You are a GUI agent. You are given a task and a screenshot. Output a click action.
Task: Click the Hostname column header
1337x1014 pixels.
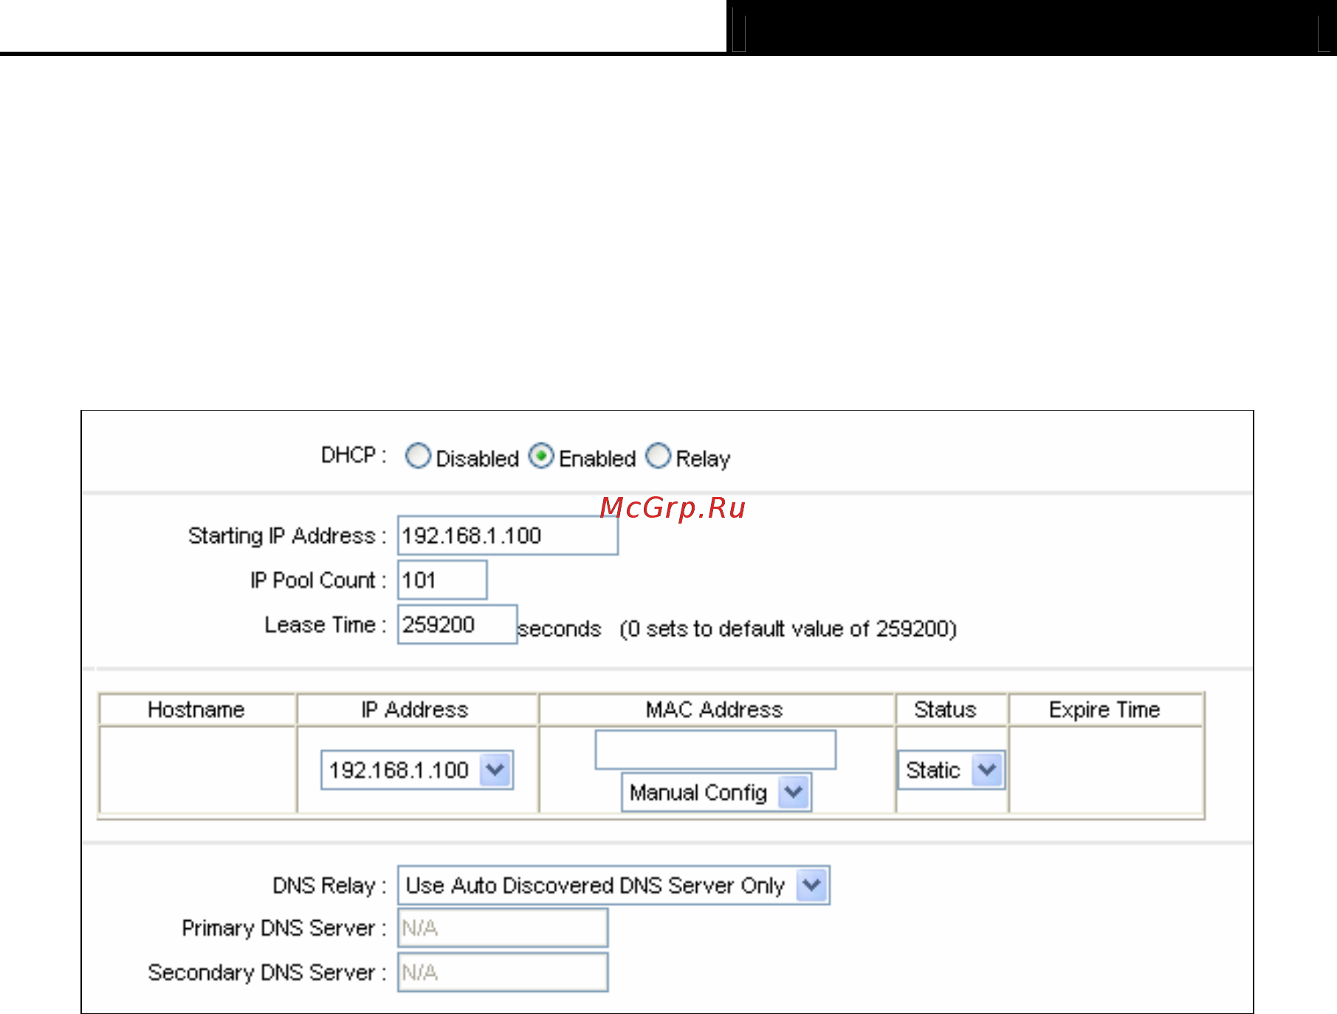196,710
